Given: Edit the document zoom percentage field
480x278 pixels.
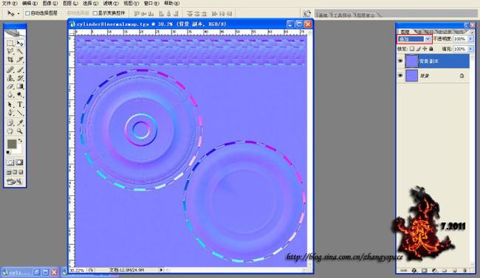Looking at the screenshot, I should [x=78, y=271].
